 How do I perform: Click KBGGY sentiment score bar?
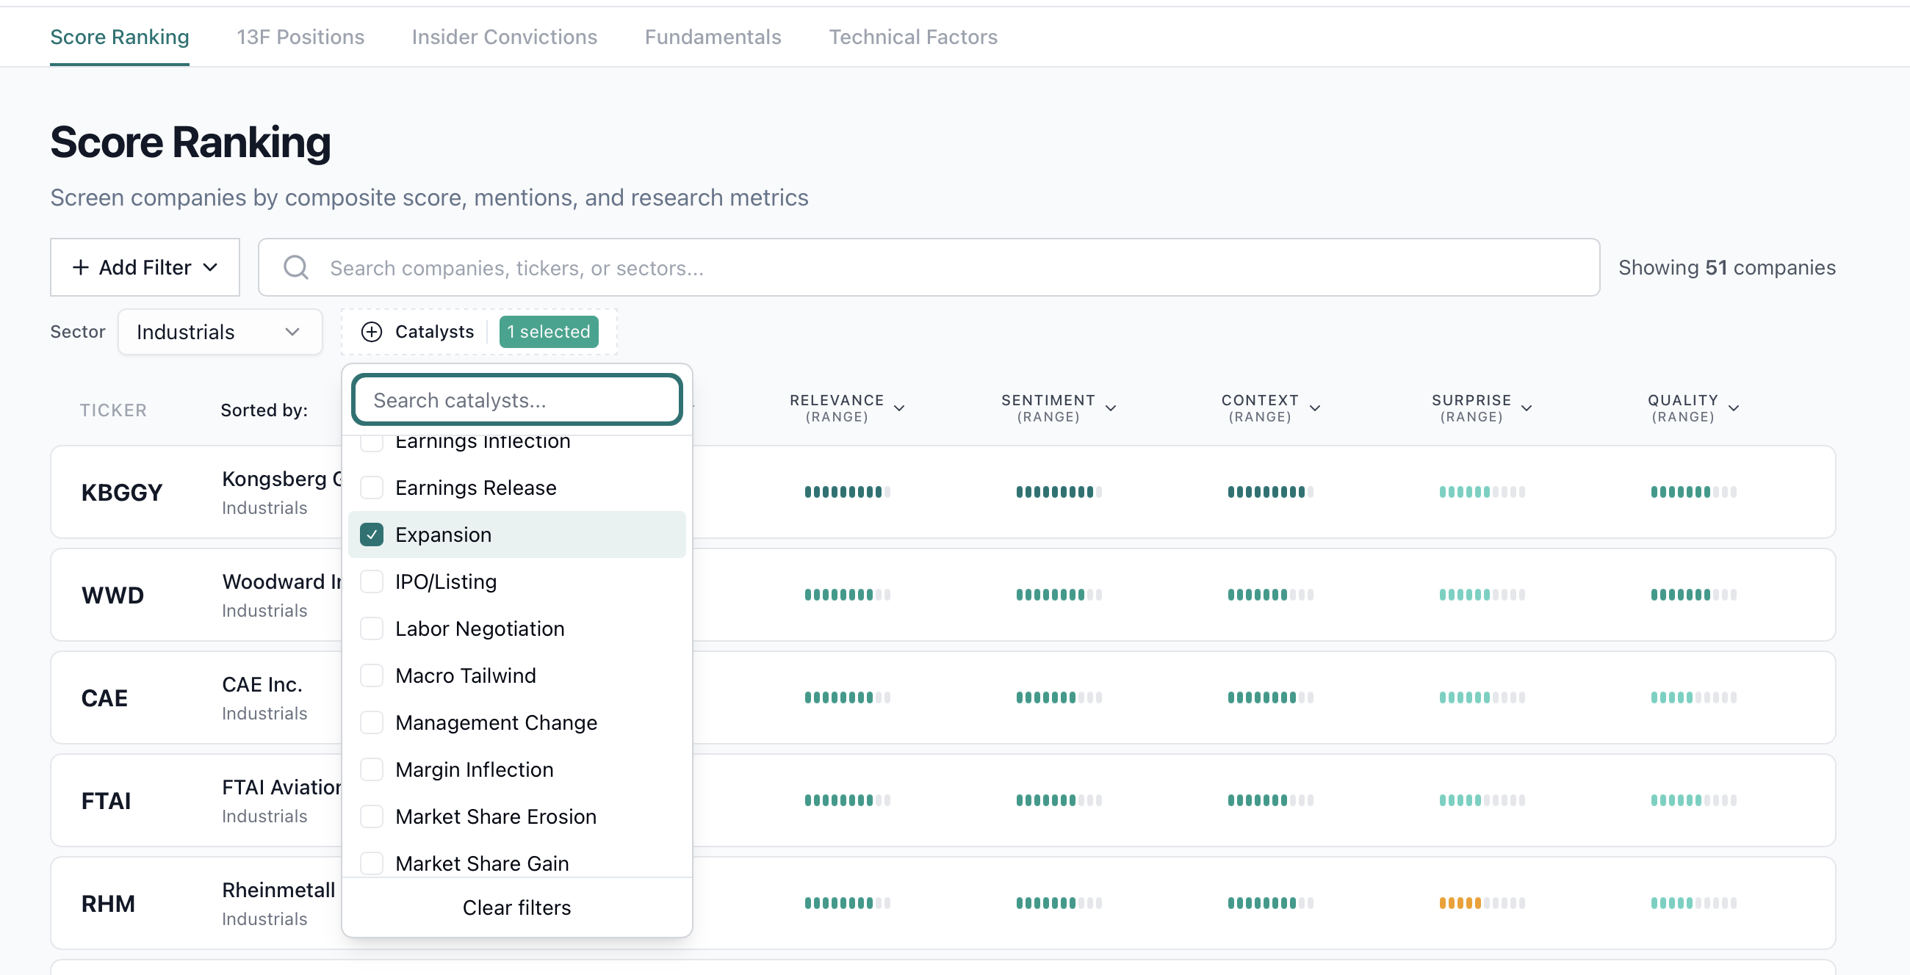(1059, 492)
